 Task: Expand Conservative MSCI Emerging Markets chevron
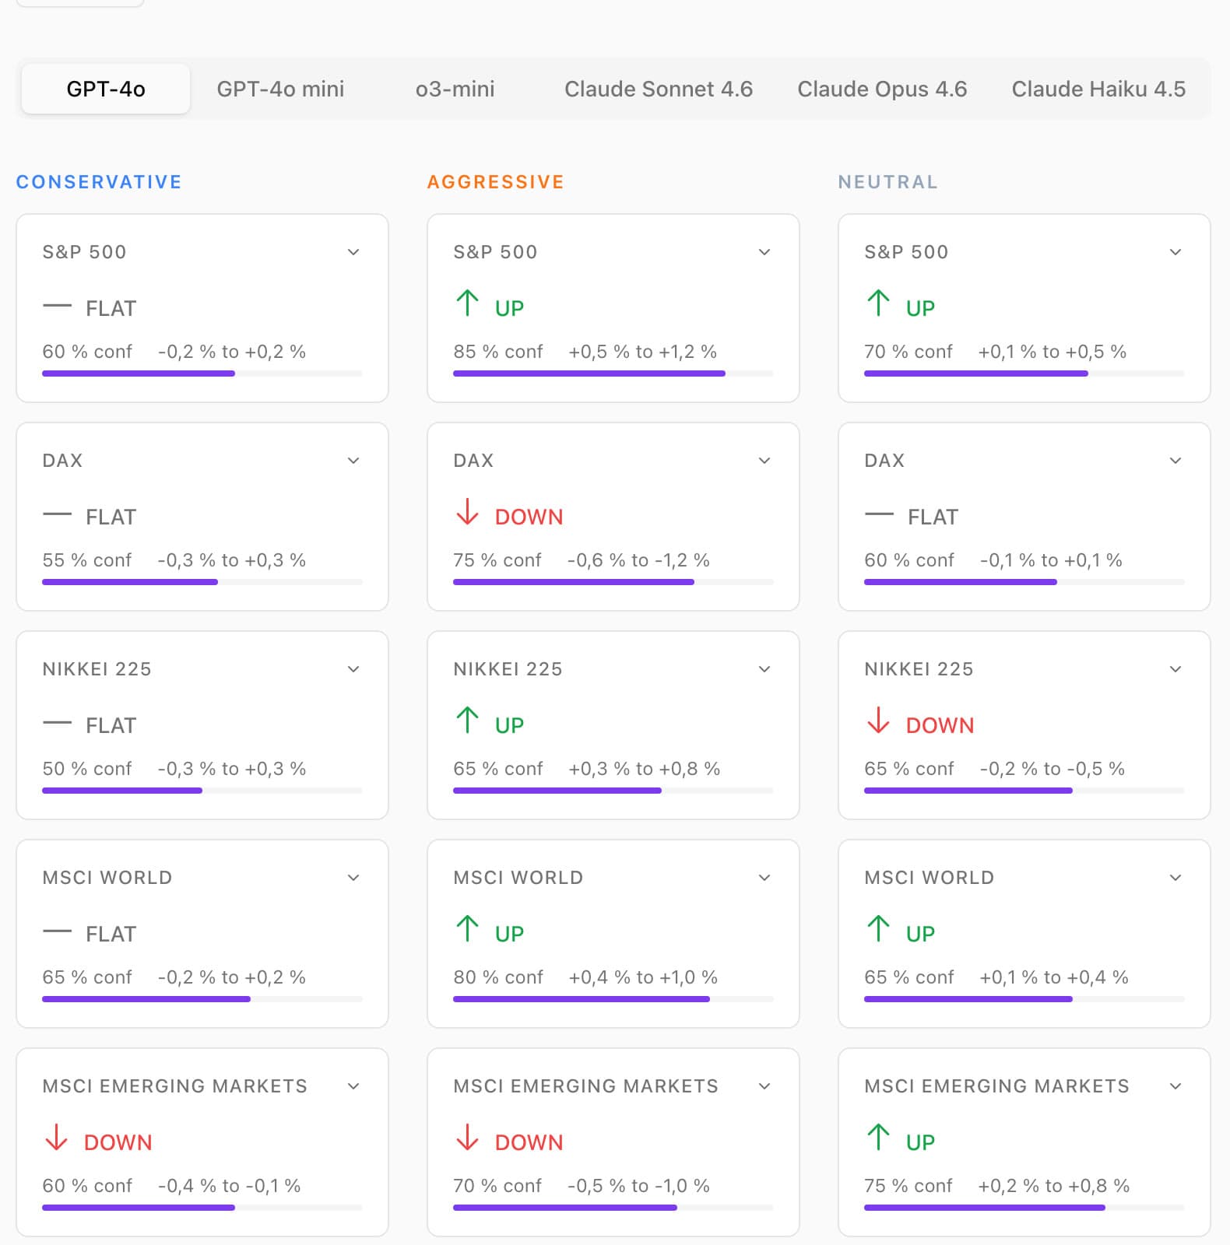pos(353,1086)
